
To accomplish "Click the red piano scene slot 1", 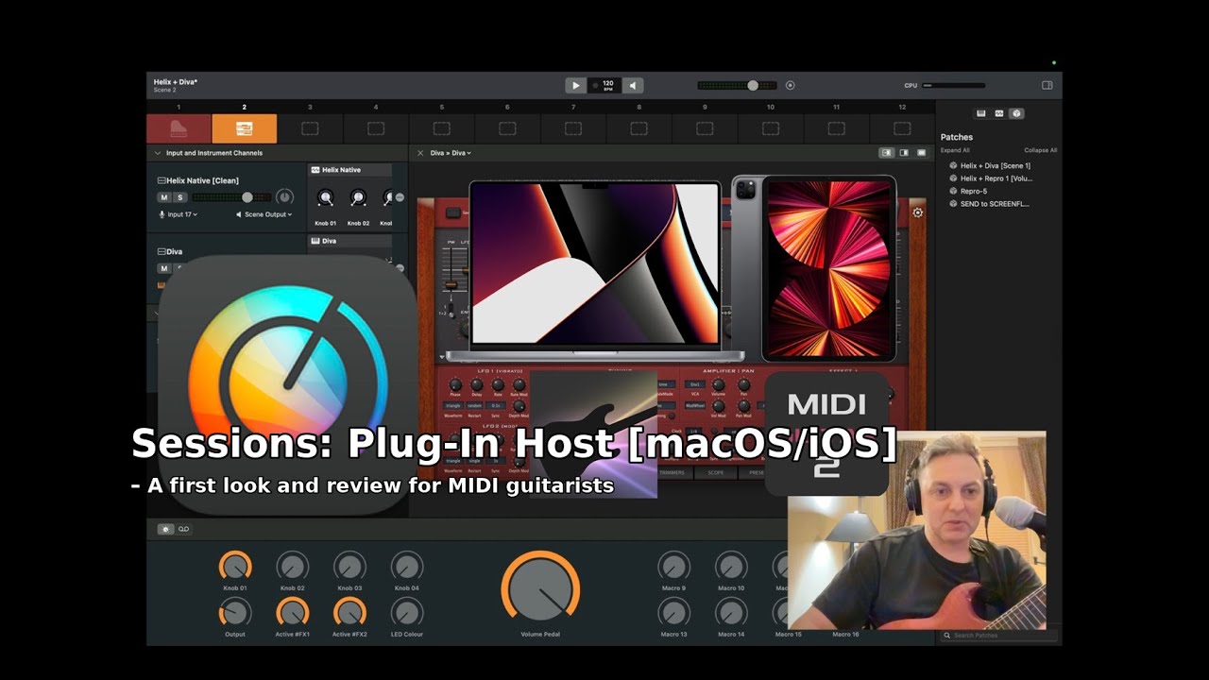I will 179,128.
